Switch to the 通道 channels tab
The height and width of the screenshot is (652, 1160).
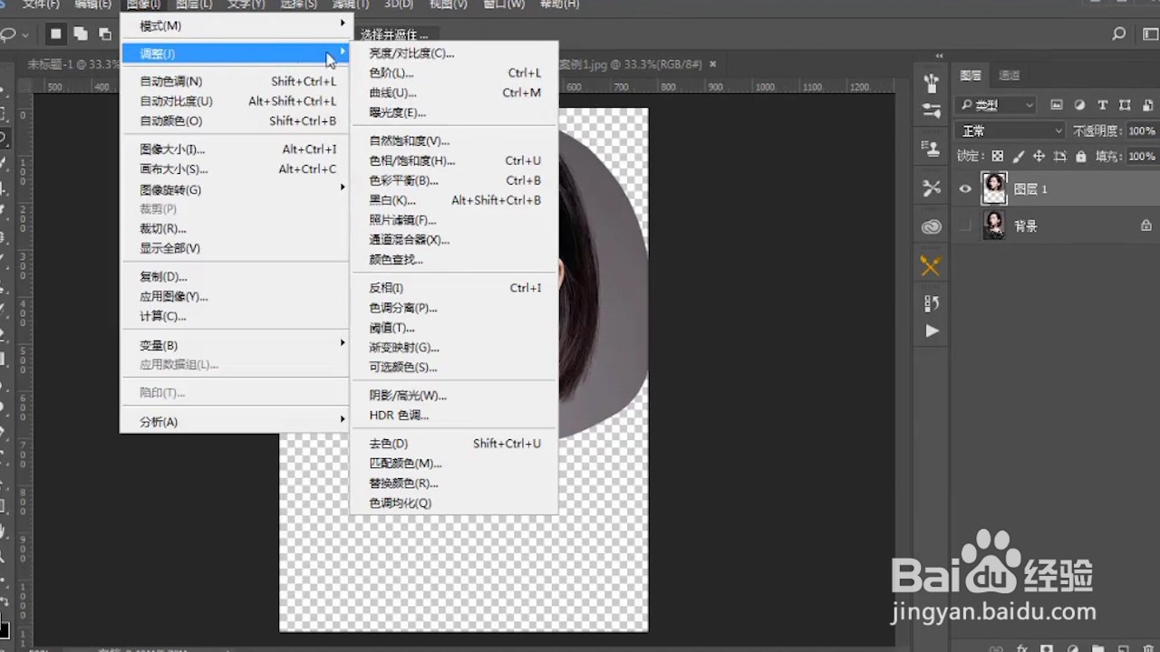pyautogui.click(x=1009, y=75)
